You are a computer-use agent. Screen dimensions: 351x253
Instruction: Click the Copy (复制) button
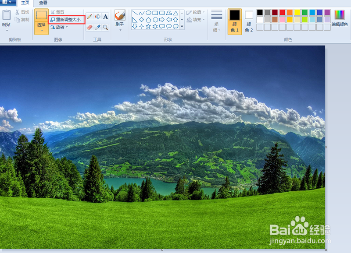pyautogui.click(x=22, y=20)
